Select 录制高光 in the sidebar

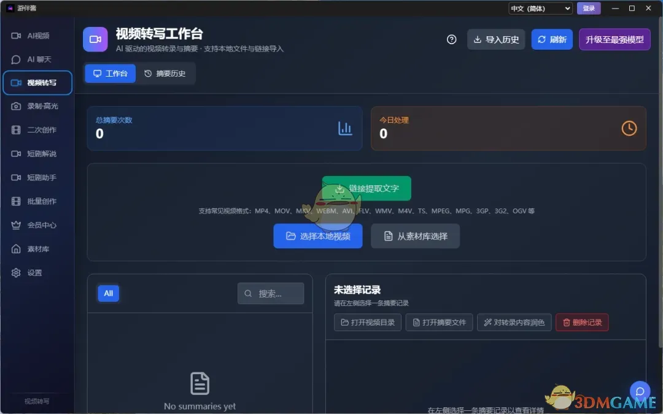tap(37, 106)
